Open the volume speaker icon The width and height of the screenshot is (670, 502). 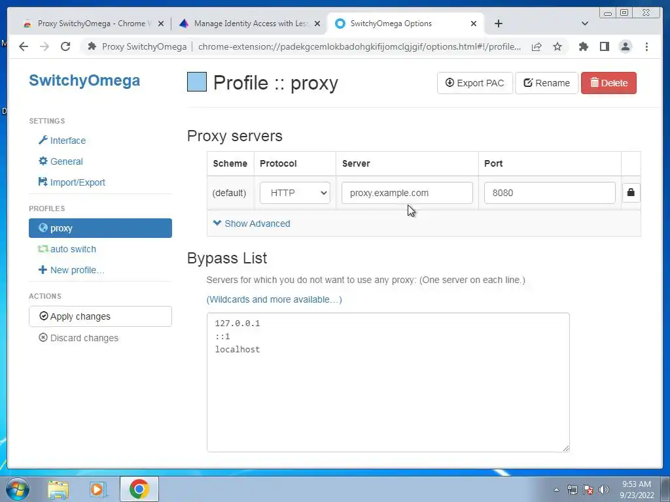(604, 490)
